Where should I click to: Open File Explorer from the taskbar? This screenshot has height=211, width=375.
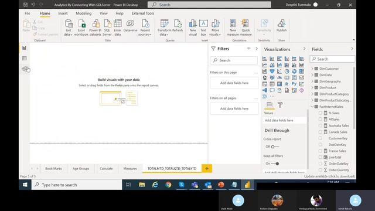coord(142,185)
